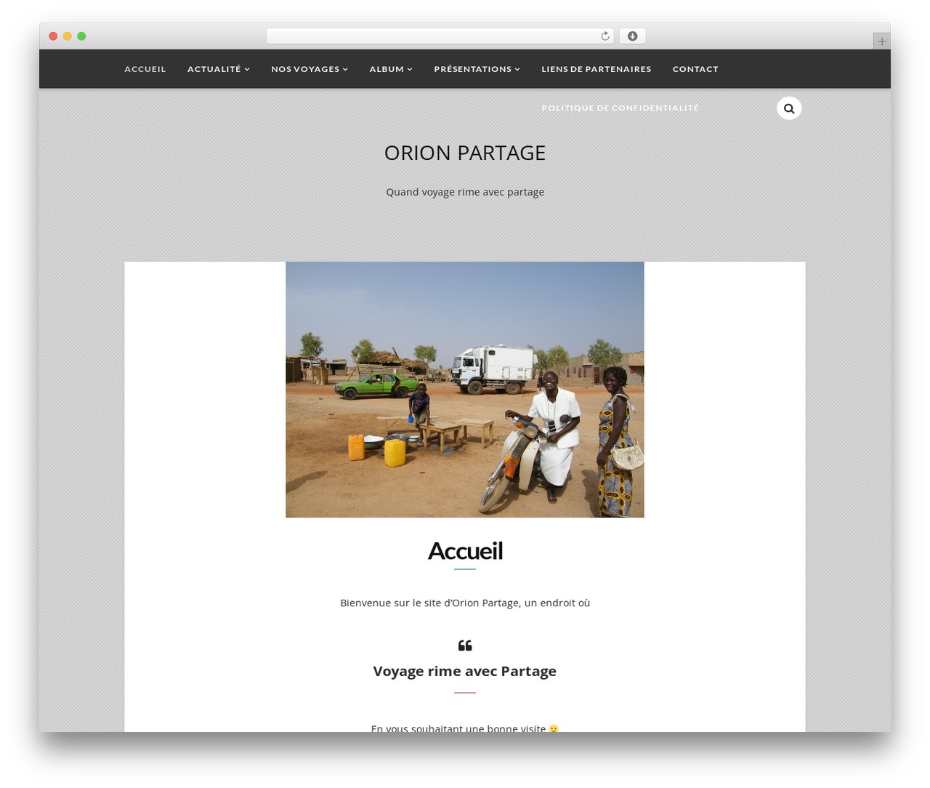Click the quote icon above Voyage rime
Screen dimensions: 930x788
coord(465,646)
